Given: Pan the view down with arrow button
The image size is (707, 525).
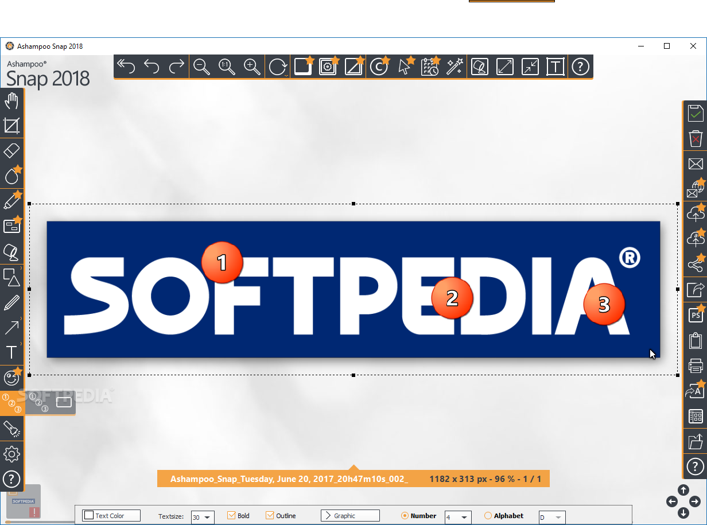Looking at the screenshot, I should click(x=683, y=513).
